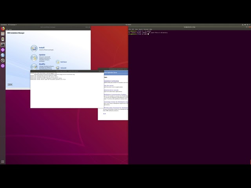The height and width of the screenshot is (188, 251).
Task: Click the First steps output title bar
Action: (x=67, y=71)
